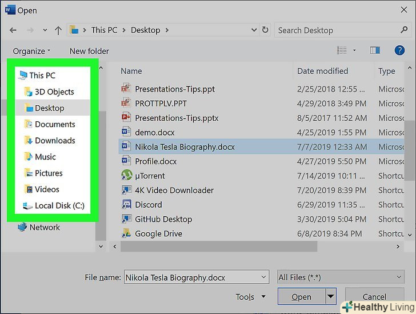
Task: Sort by the Date modified column
Action: pos(323,71)
